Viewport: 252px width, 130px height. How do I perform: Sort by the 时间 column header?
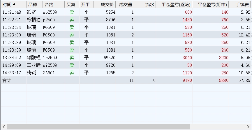(13, 5)
